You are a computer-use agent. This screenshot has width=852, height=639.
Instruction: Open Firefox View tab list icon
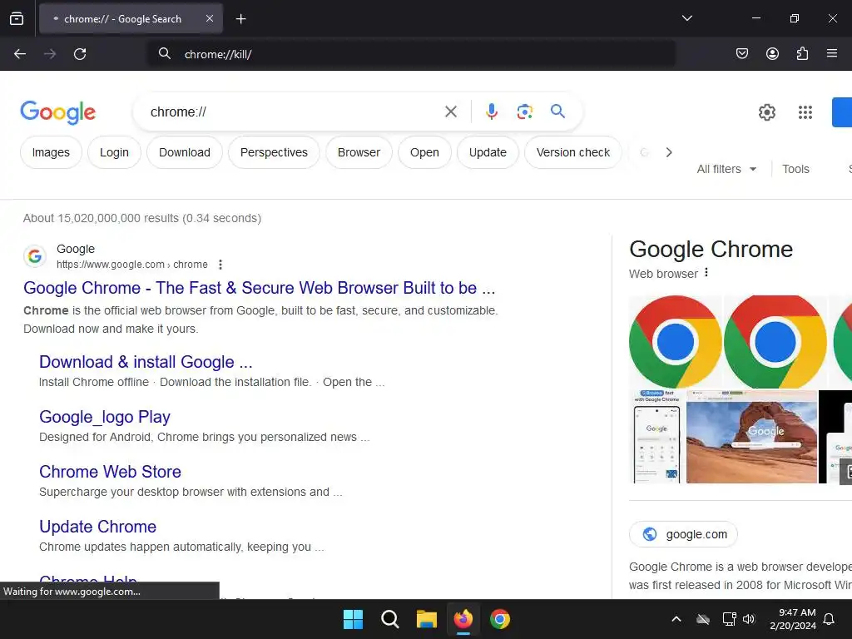click(x=17, y=19)
